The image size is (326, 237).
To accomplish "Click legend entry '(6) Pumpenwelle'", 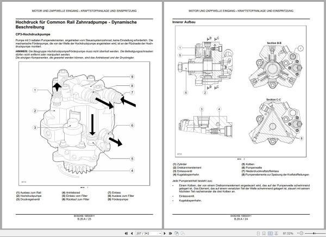I will pos(252,168).
